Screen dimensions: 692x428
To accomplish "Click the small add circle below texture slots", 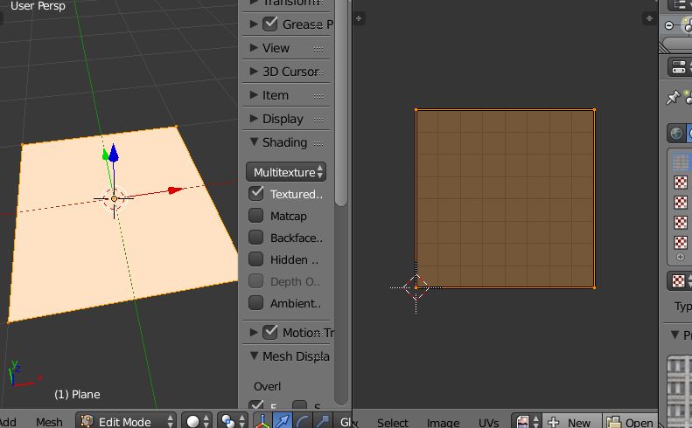I will [680, 257].
